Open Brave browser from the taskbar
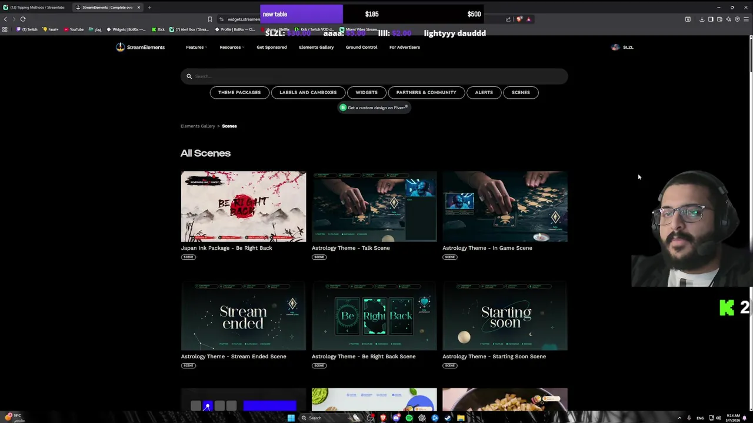Screen dimensions: 753x423 (x=383, y=418)
